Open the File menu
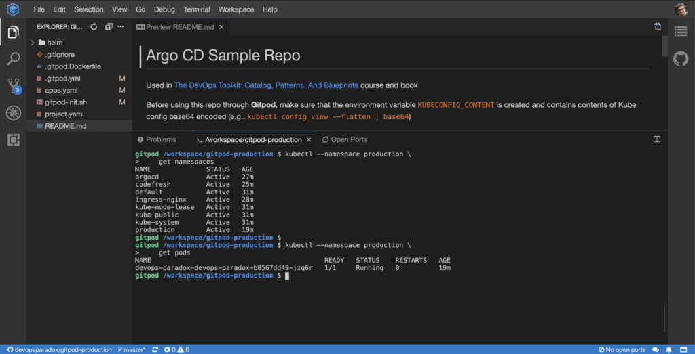 pyautogui.click(x=39, y=9)
